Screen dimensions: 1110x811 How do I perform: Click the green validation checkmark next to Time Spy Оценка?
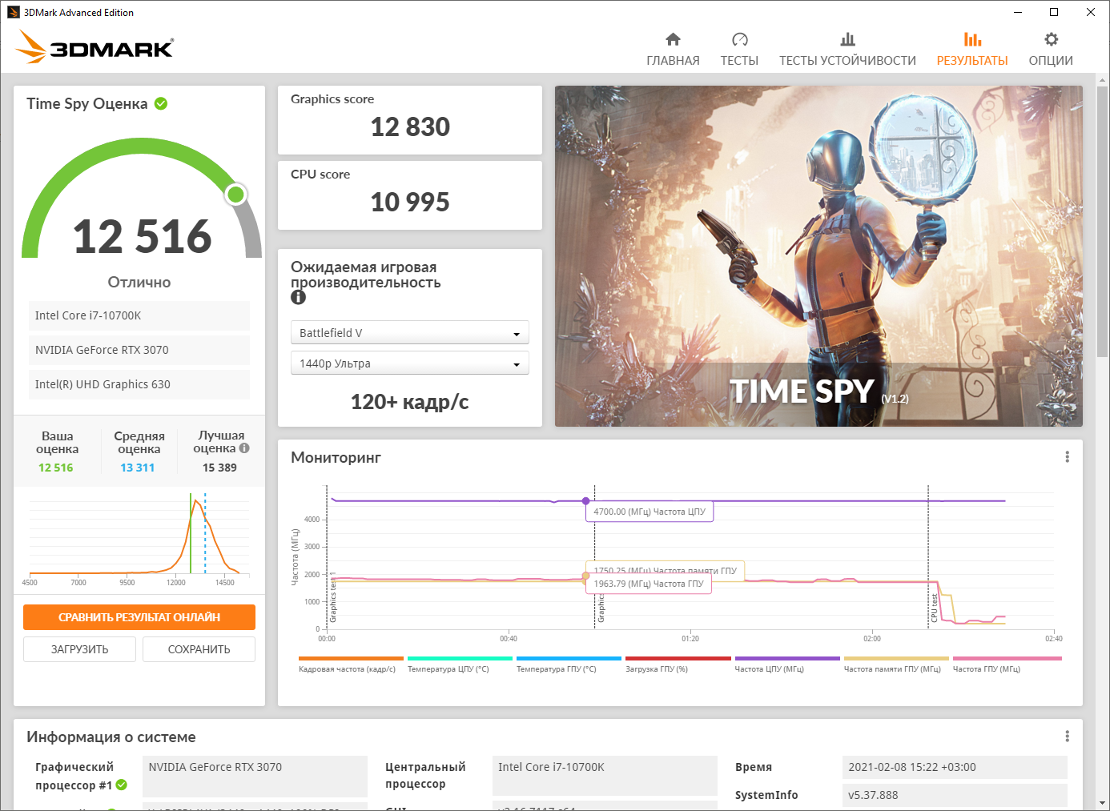[161, 103]
